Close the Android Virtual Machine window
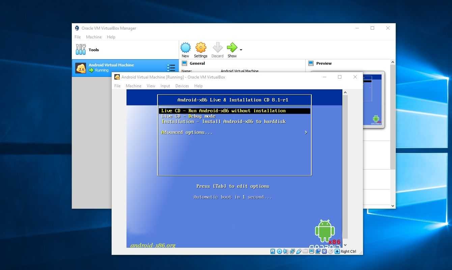452x270 pixels. tap(355, 77)
